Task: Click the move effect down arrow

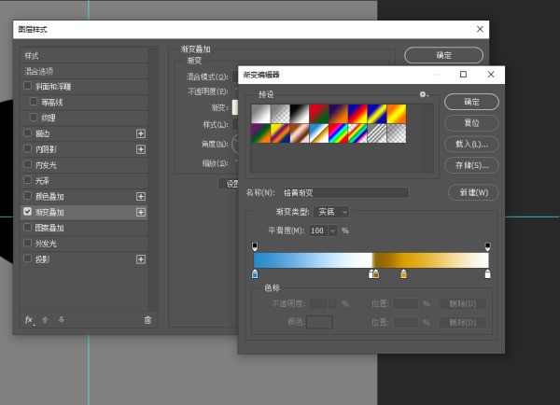Action: pos(62,320)
